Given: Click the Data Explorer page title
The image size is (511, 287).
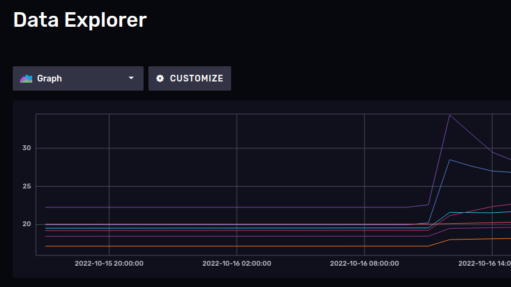Looking at the screenshot, I should pyautogui.click(x=80, y=20).
